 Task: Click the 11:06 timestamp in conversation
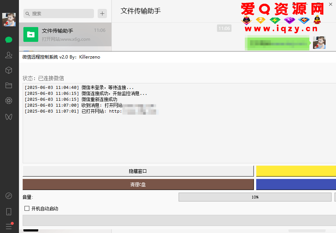[x=224, y=28]
